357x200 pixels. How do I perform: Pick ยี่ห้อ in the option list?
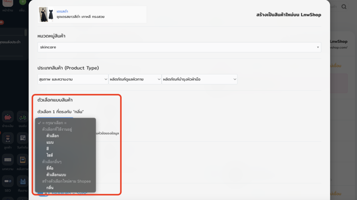coord(50,168)
